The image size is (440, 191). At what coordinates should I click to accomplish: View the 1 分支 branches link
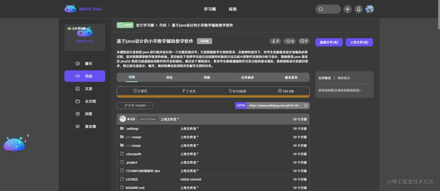189,91
